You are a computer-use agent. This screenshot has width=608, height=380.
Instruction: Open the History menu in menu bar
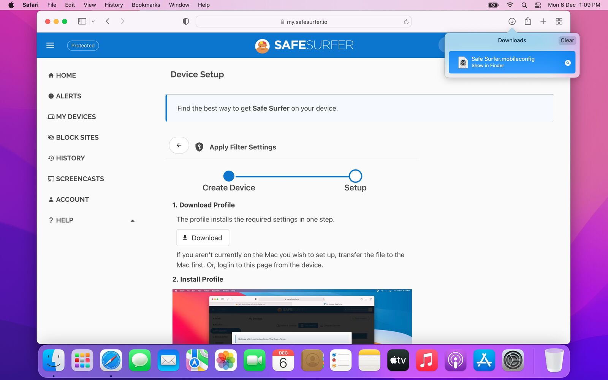coord(114,5)
